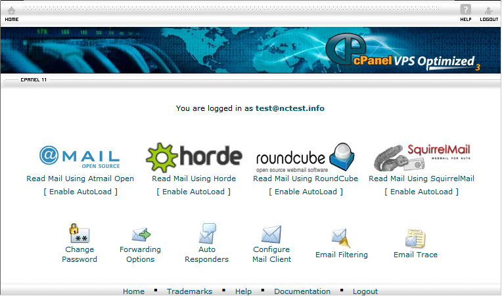Screen dimensions: 502x296
Task: Open the Forwarding Options envelope arrow icon
Action: [141, 235]
